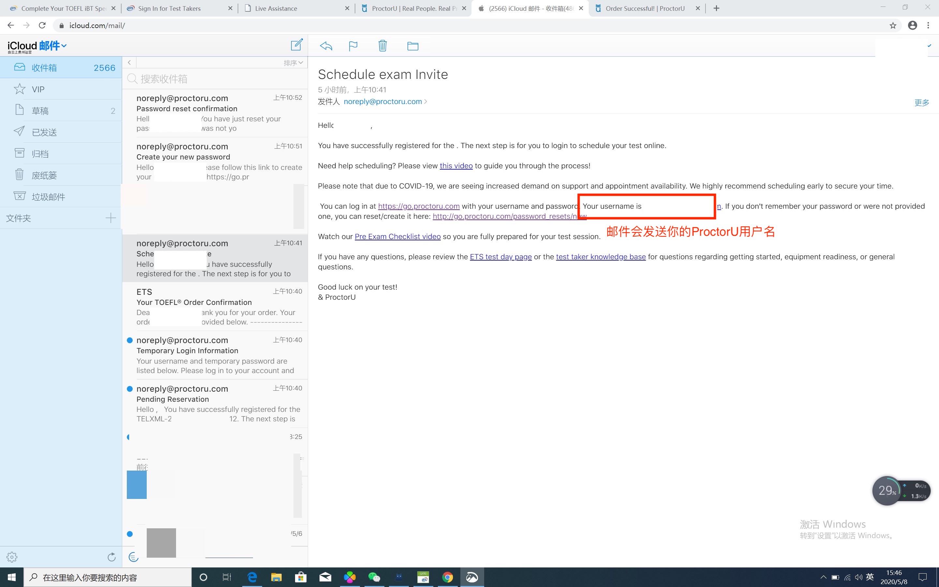Open the Chrome three-dot menu

(x=928, y=25)
